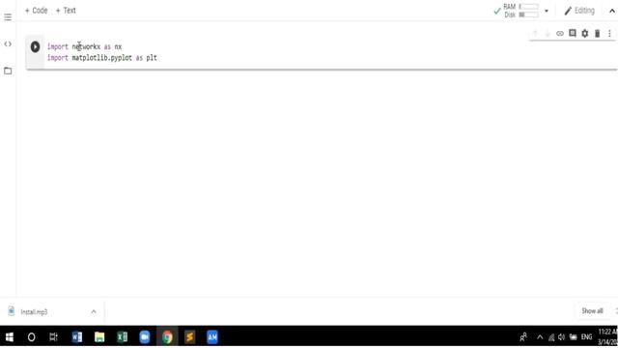Run the networkx import code cell

click(x=35, y=47)
